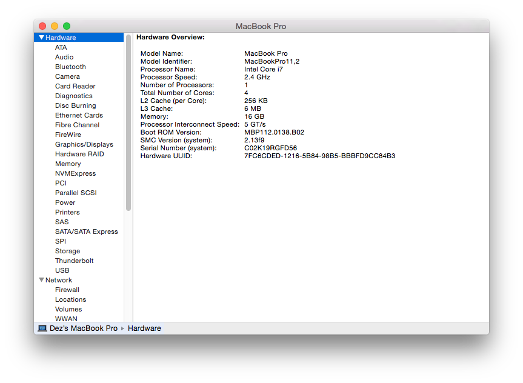Viewport: 523px width, 383px height.
Task: Click Hardware in the bottom path bar
Action: click(144, 328)
